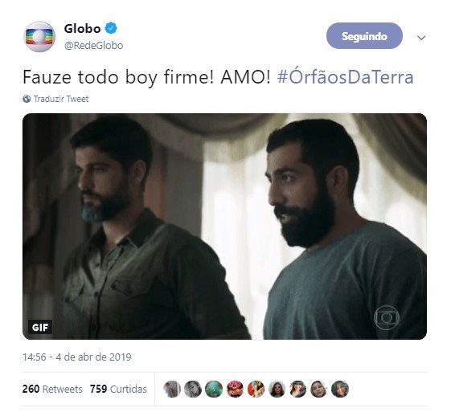Open the @RedeGlobo handle

[x=93, y=46]
